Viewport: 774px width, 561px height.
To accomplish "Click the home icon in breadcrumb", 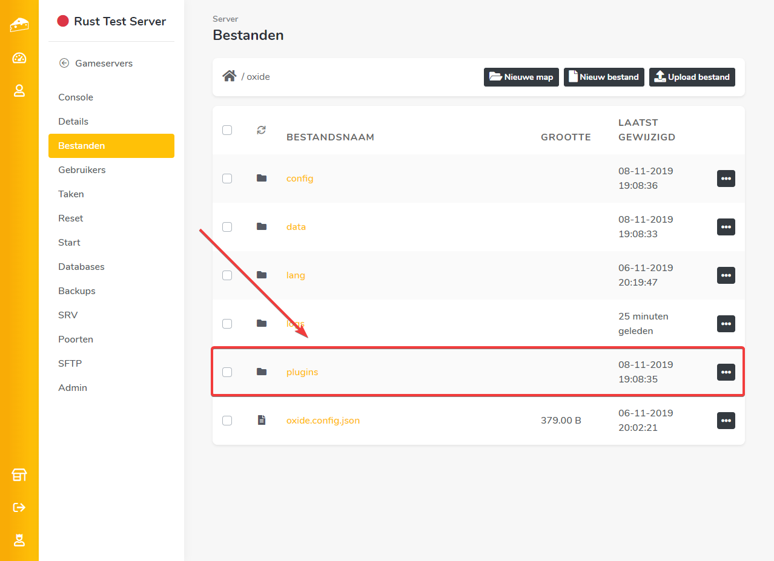I will 229,76.
